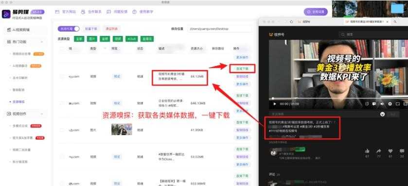Click the share arrow icon under video
Viewport: 408px width, 186px height.
(379, 151)
